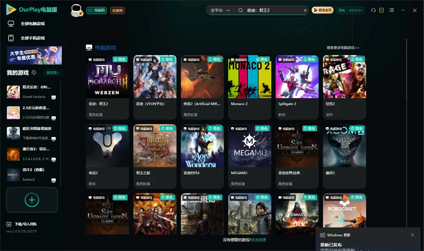Select 潜行者2 S.T.A.L.K.E.R. 2 in my games
The height and width of the screenshot is (251, 424).
32,154
